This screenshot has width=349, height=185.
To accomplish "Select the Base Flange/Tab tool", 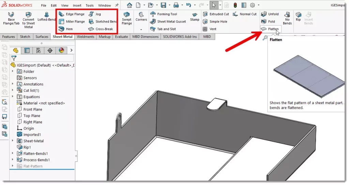I will (x=11, y=18).
